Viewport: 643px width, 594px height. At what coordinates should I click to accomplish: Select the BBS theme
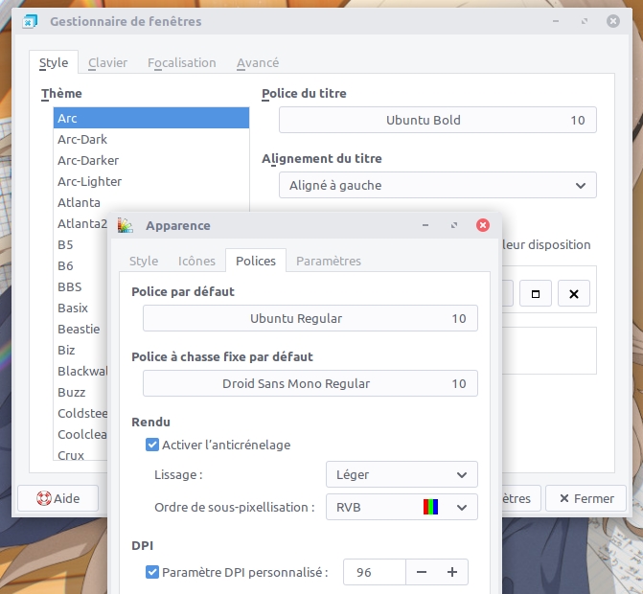pos(80,286)
